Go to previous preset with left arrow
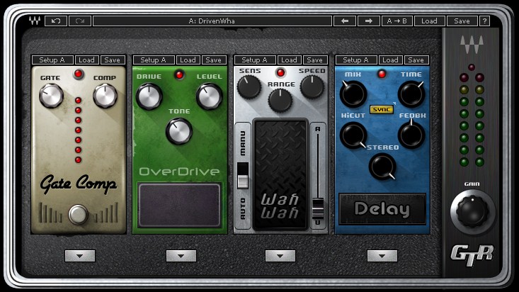 344,21
